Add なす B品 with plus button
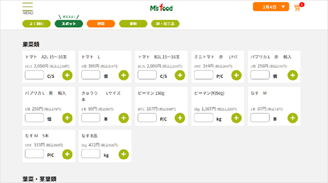The width and height of the screenshot is (328, 183). tap(124, 154)
